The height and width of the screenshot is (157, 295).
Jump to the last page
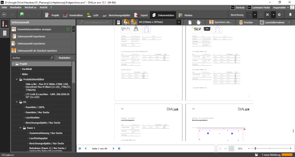coord(119,149)
